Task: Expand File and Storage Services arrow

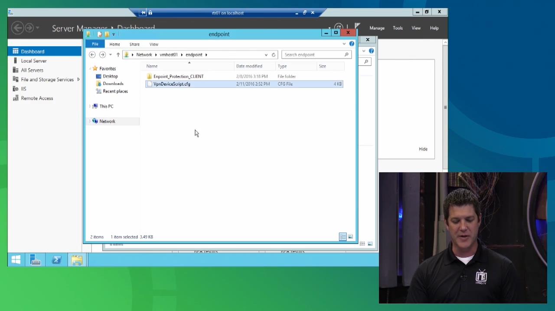Action: (x=78, y=80)
